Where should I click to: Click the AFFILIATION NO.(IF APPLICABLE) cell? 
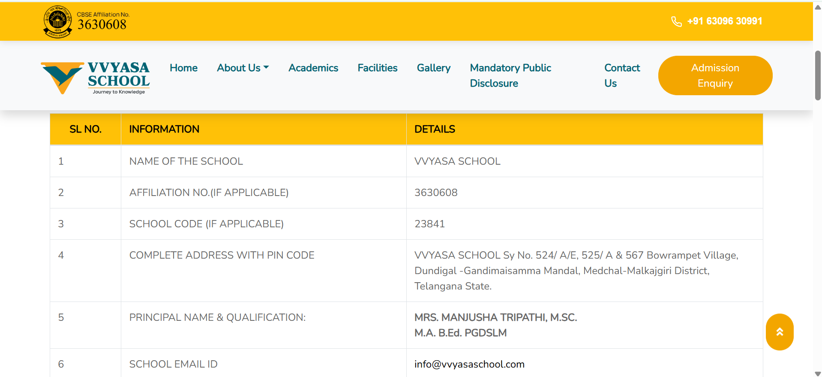coord(264,193)
